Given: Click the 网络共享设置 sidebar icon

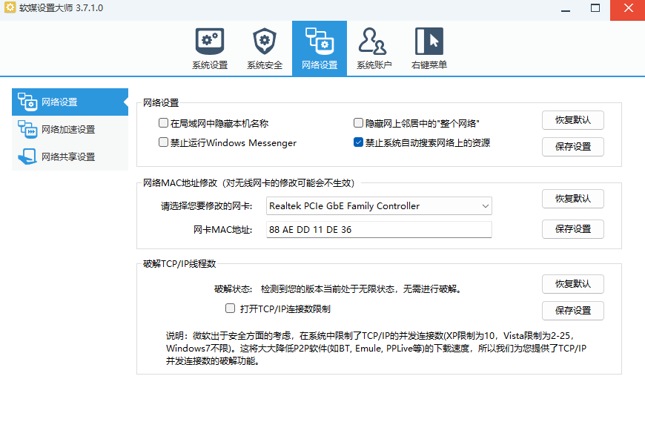Looking at the screenshot, I should click(x=27, y=157).
